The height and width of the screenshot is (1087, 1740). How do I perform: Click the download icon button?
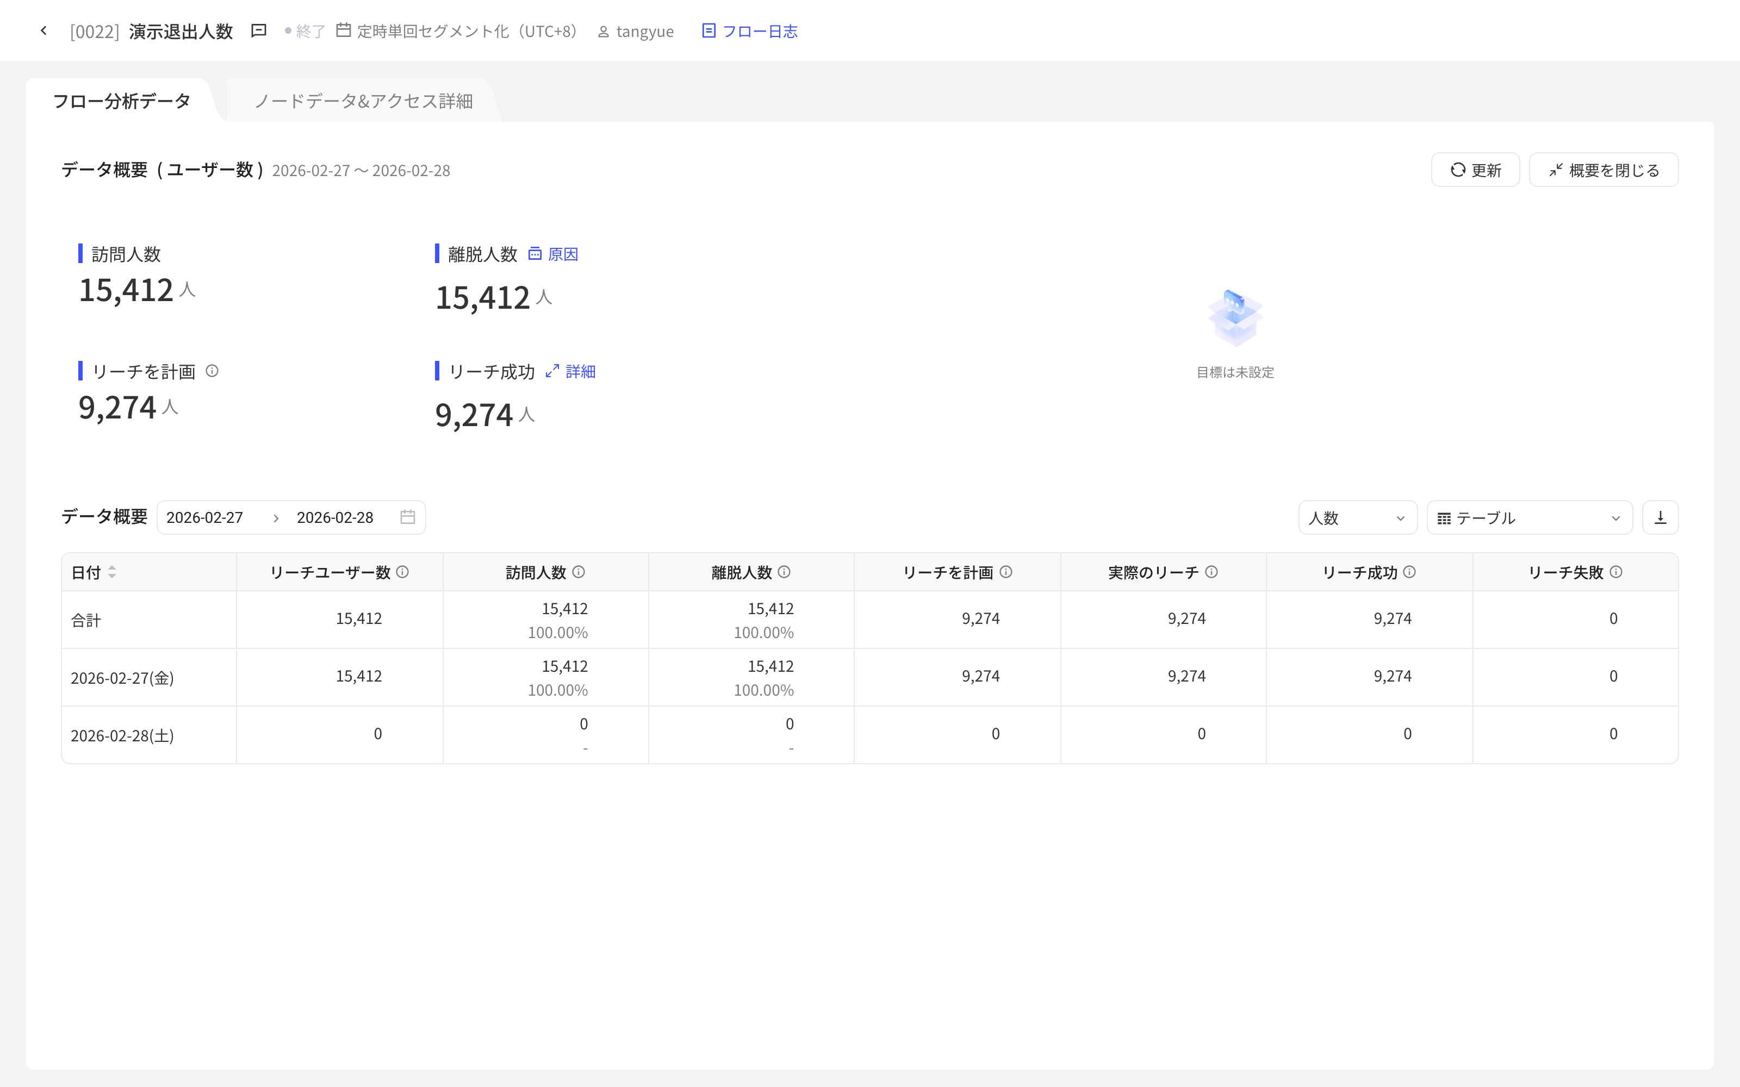click(x=1660, y=517)
